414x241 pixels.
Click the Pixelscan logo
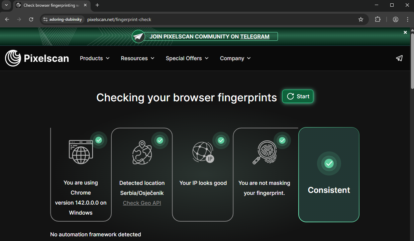37,58
